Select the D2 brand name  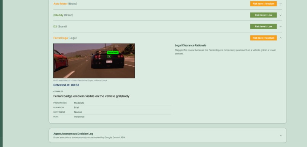[x=55, y=27]
